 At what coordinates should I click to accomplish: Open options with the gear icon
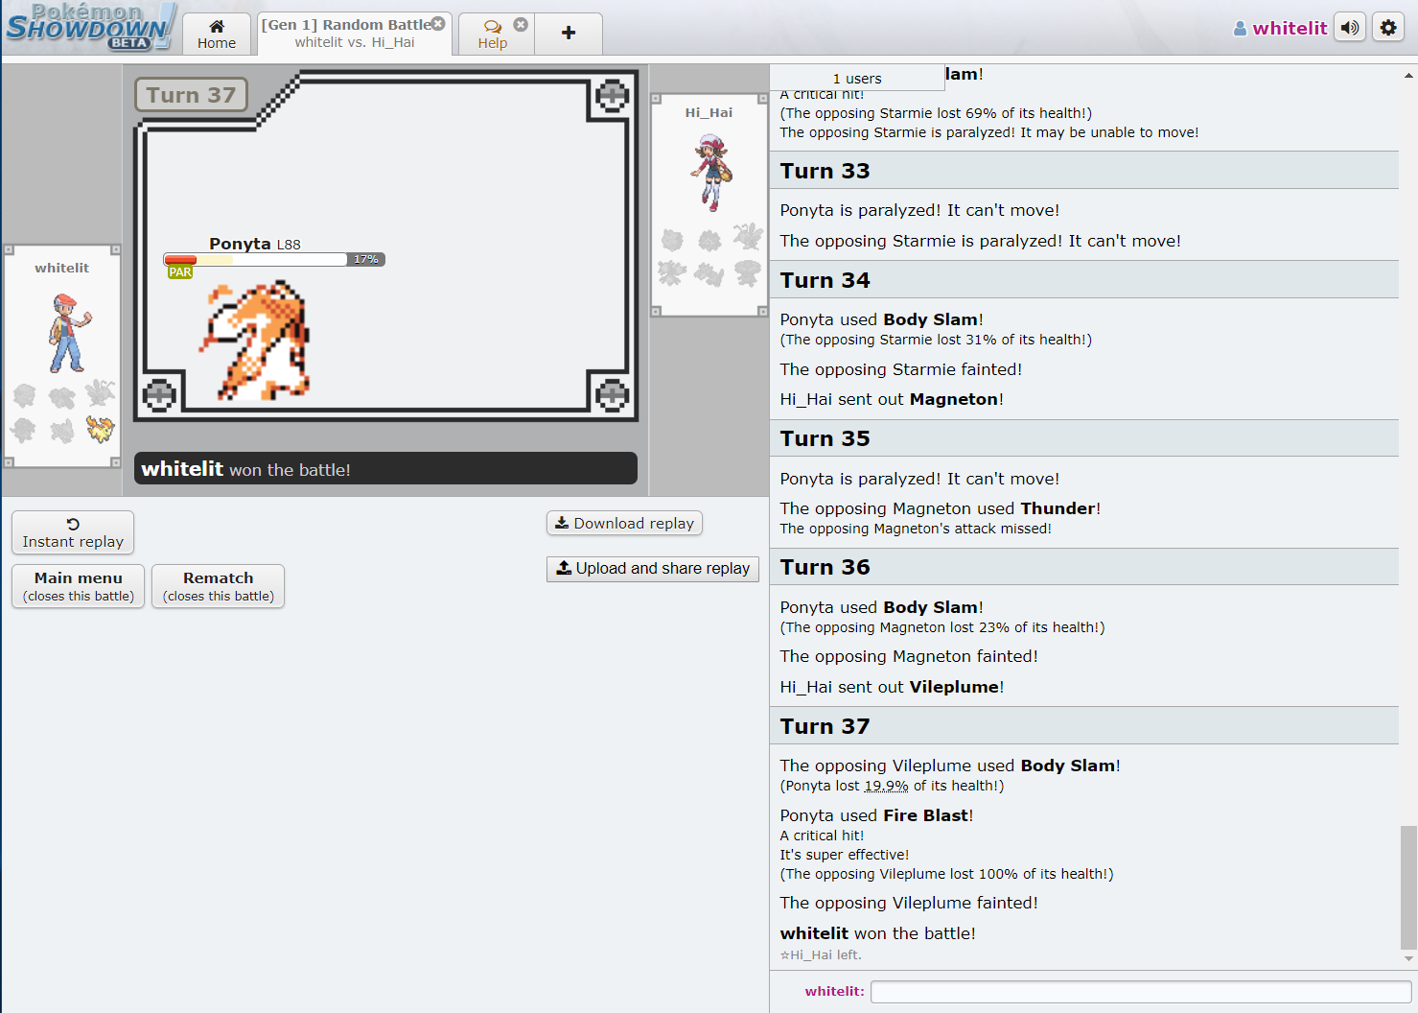1388,28
